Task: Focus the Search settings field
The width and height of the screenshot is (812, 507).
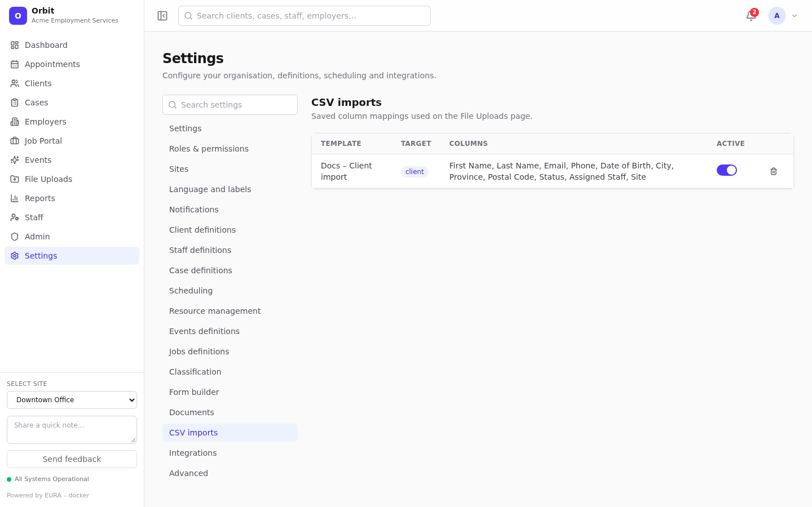Action: click(x=230, y=105)
